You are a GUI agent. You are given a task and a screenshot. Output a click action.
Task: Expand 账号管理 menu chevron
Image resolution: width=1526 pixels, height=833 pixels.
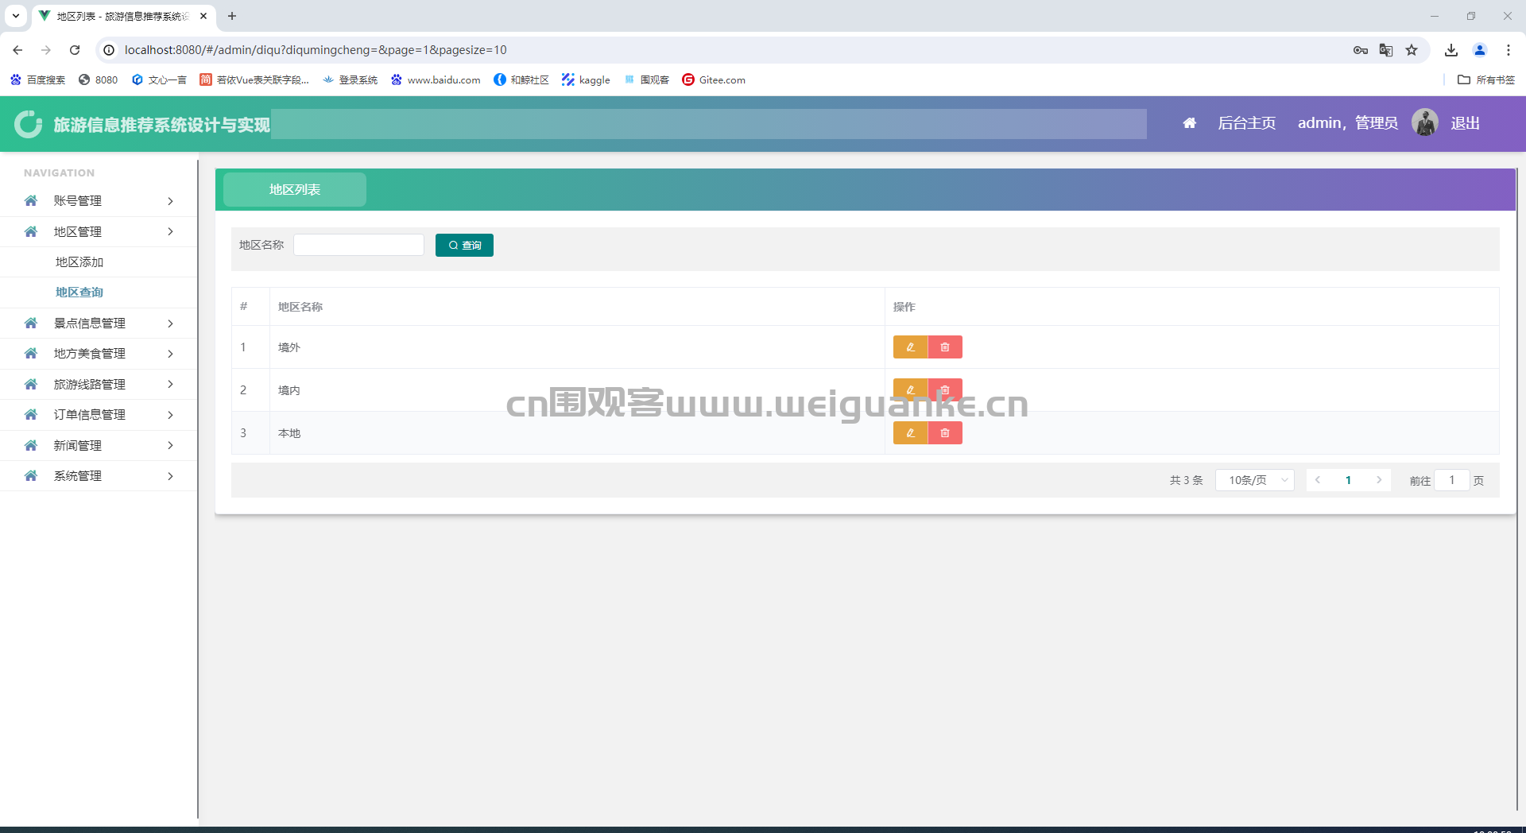coord(170,201)
